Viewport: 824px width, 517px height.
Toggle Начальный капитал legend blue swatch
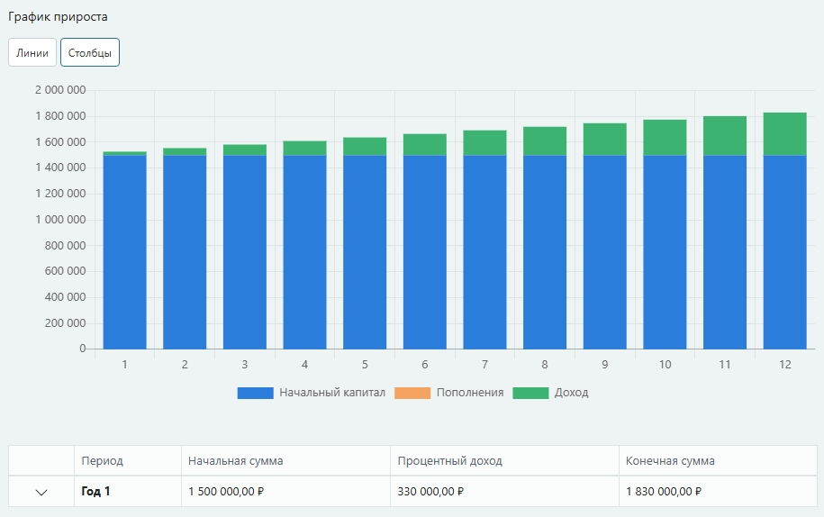pos(255,393)
